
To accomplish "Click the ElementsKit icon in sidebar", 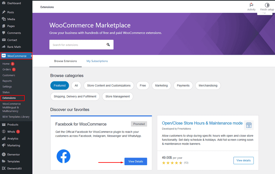I will tap(4, 168).
